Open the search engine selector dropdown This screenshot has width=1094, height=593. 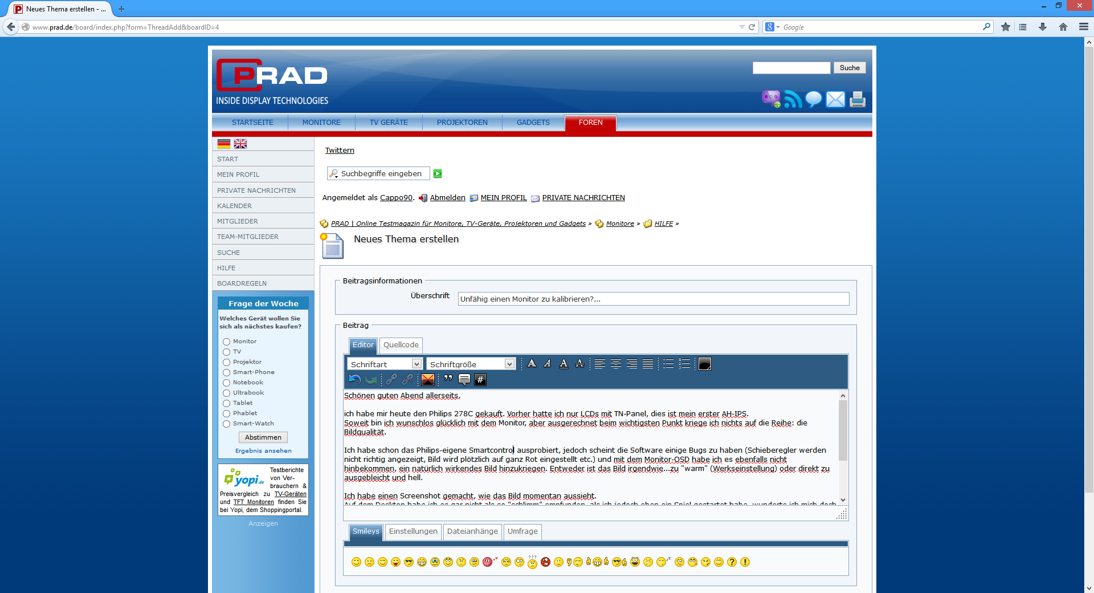point(773,27)
